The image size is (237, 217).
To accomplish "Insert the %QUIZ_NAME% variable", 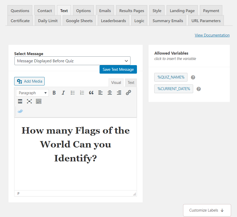I will (x=171, y=77).
